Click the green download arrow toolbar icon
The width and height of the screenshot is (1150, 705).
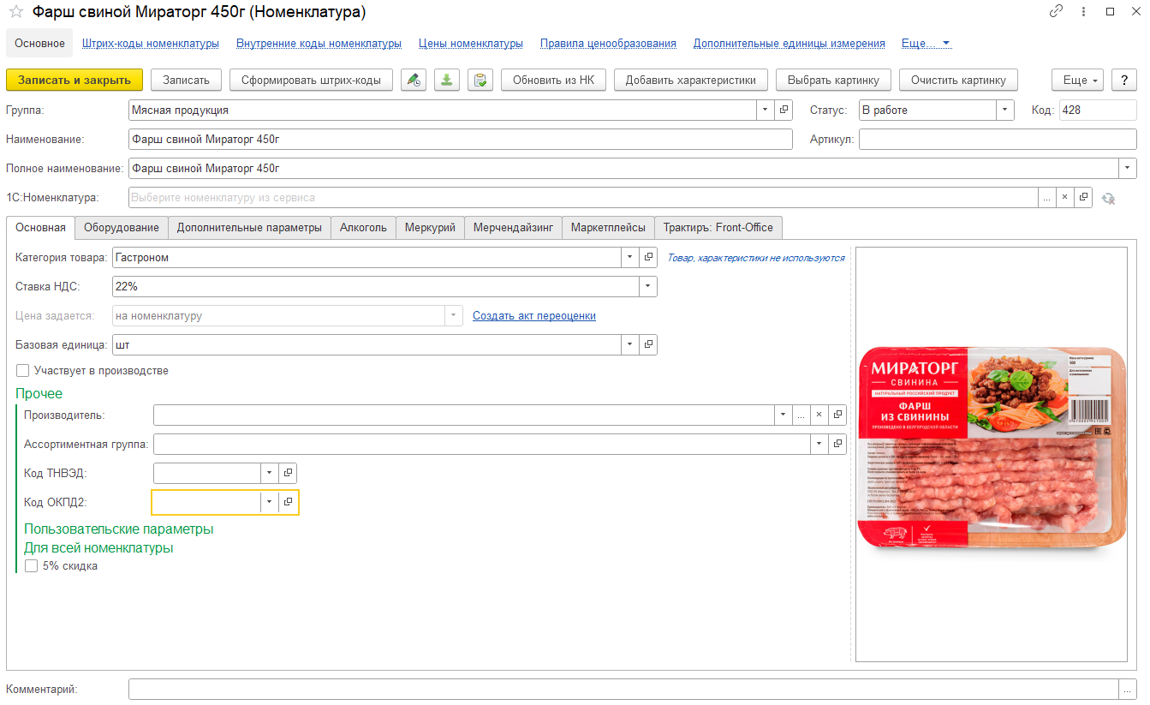pyautogui.click(x=446, y=80)
